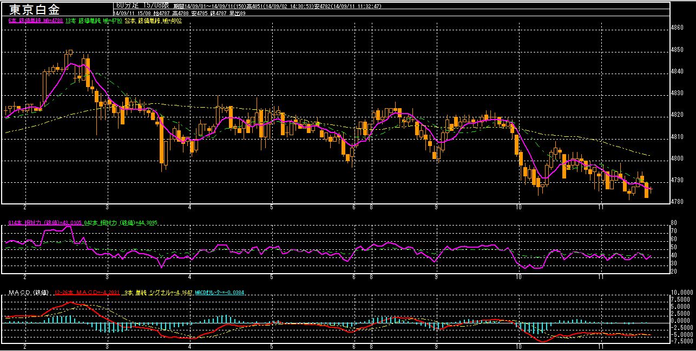Click date label 5 under the candlestick chart
Screen dimensions: 696x351
tap(272, 208)
